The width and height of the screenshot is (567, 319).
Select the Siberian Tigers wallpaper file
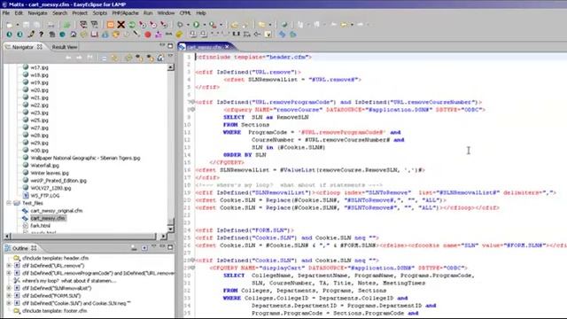(85, 158)
